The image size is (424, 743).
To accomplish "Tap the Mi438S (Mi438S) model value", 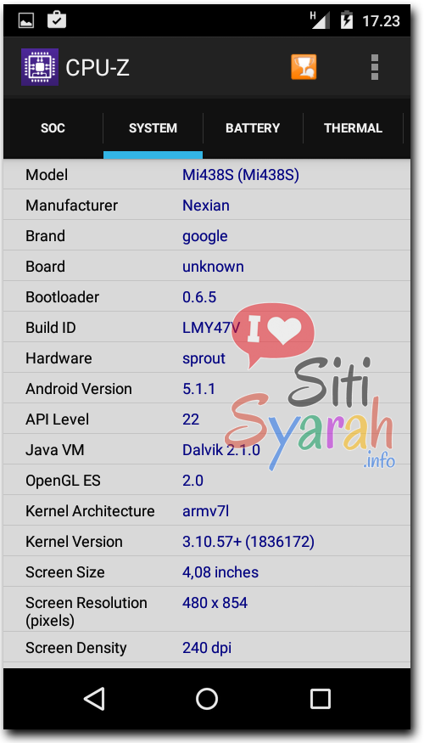I will coord(241,175).
